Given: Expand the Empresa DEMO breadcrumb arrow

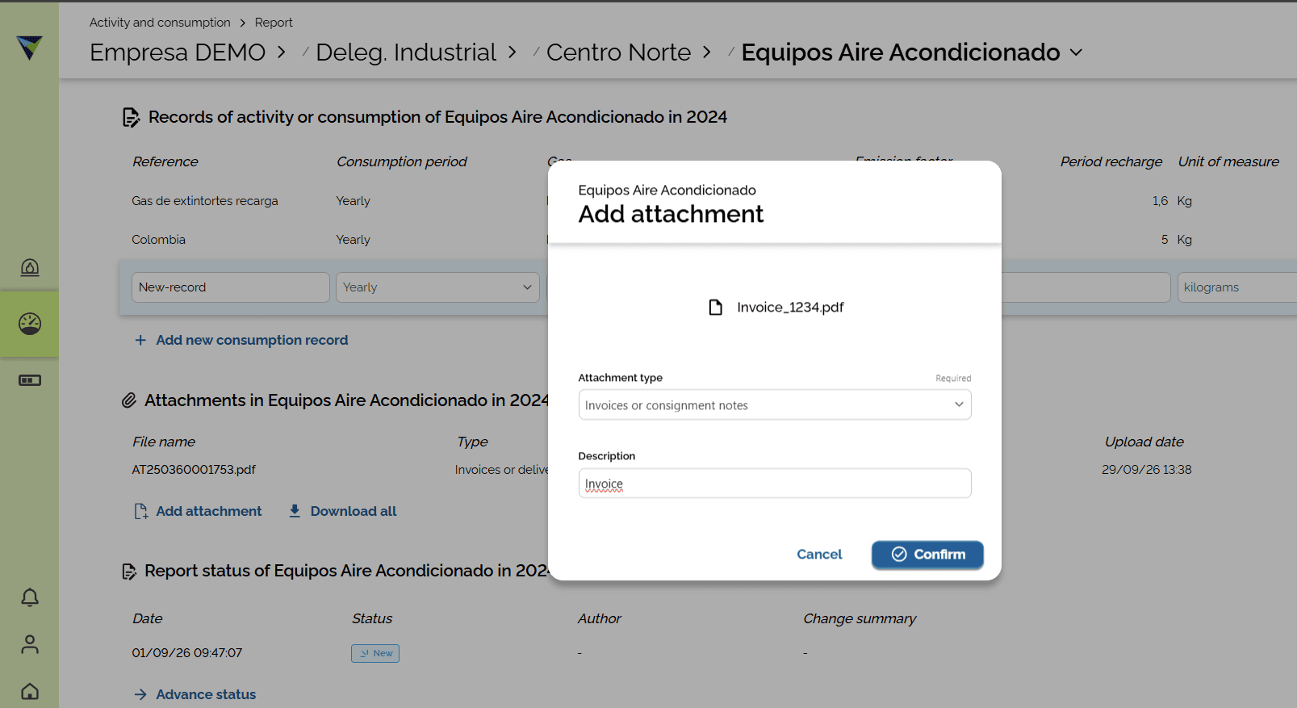Looking at the screenshot, I should click(282, 52).
